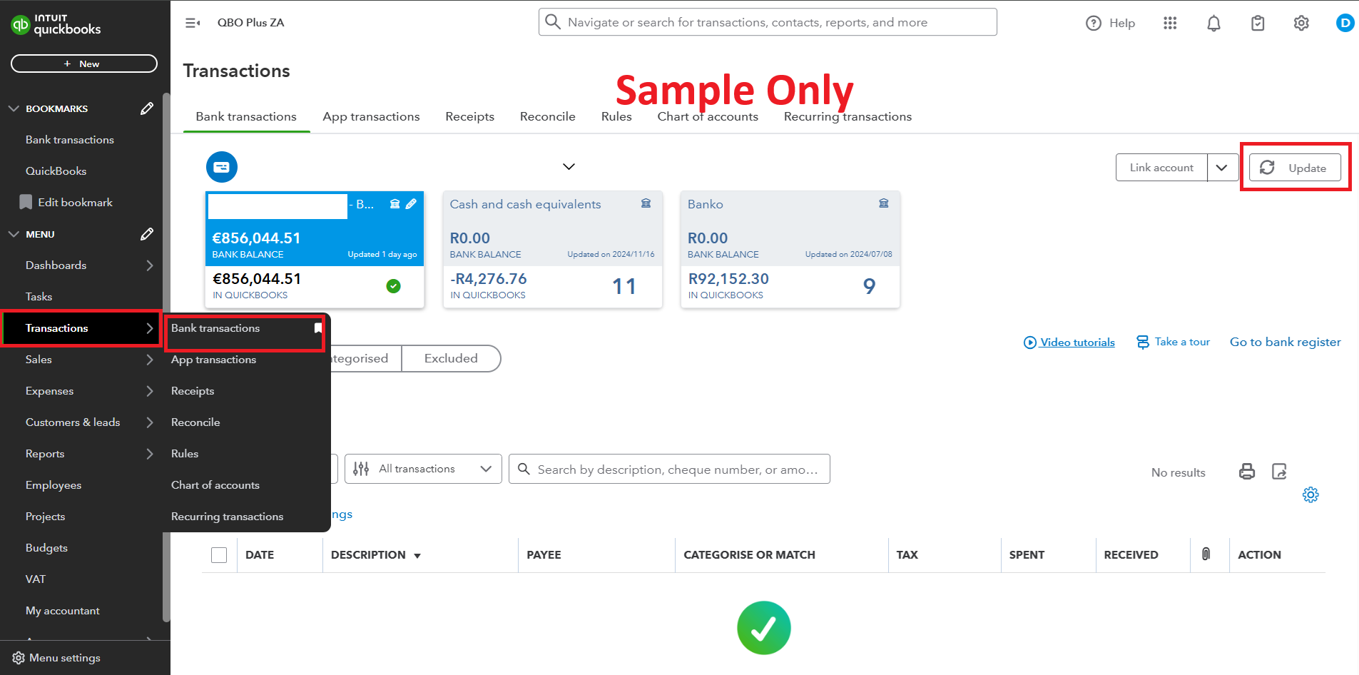The width and height of the screenshot is (1359, 675).
Task: Click the filter sliders icon
Action: pos(361,469)
